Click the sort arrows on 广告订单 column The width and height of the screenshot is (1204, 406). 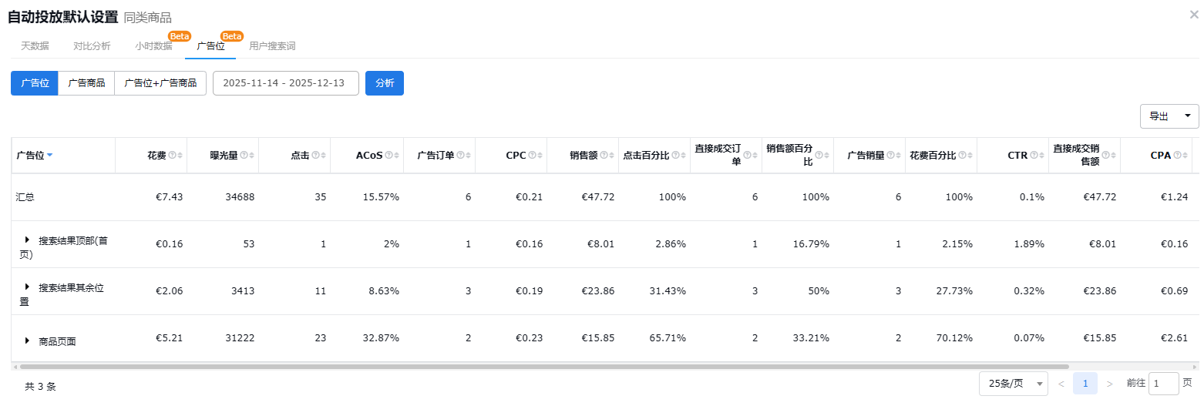468,156
